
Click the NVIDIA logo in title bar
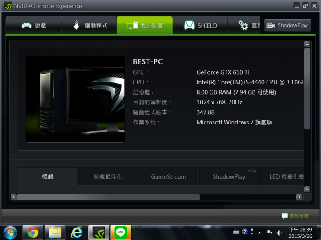[8, 6]
